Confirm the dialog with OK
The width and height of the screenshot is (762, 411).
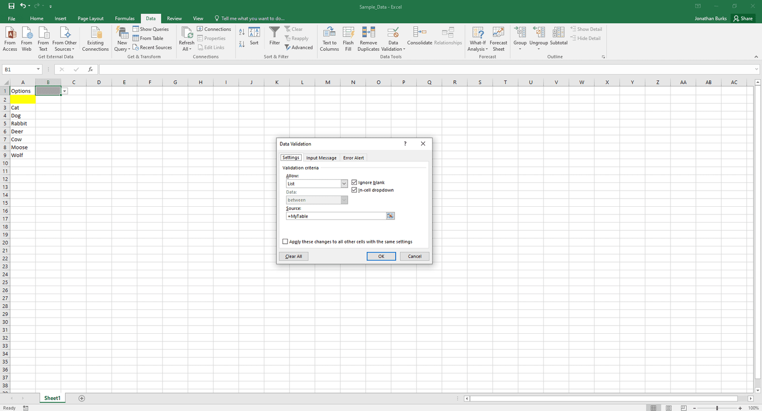[381, 257]
